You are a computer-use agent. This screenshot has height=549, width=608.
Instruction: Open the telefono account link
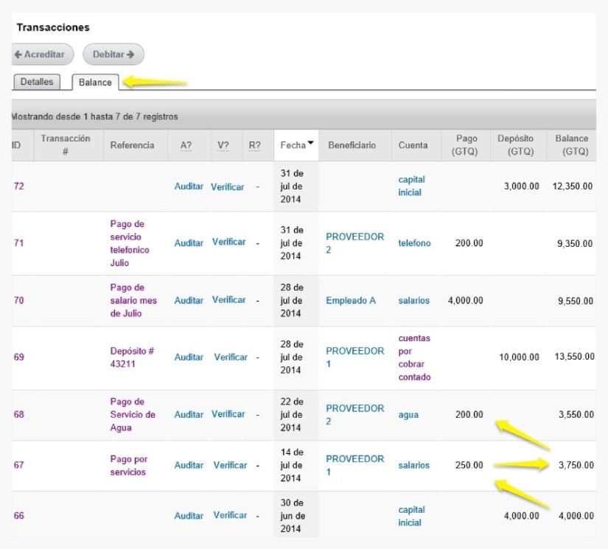pos(414,243)
